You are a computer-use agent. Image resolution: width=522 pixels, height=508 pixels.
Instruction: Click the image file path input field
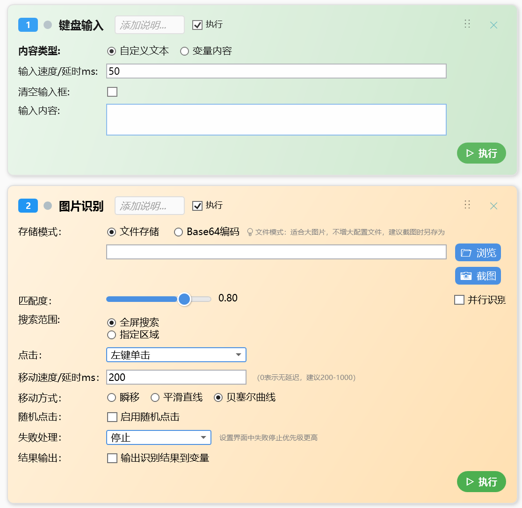click(x=276, y=252)
